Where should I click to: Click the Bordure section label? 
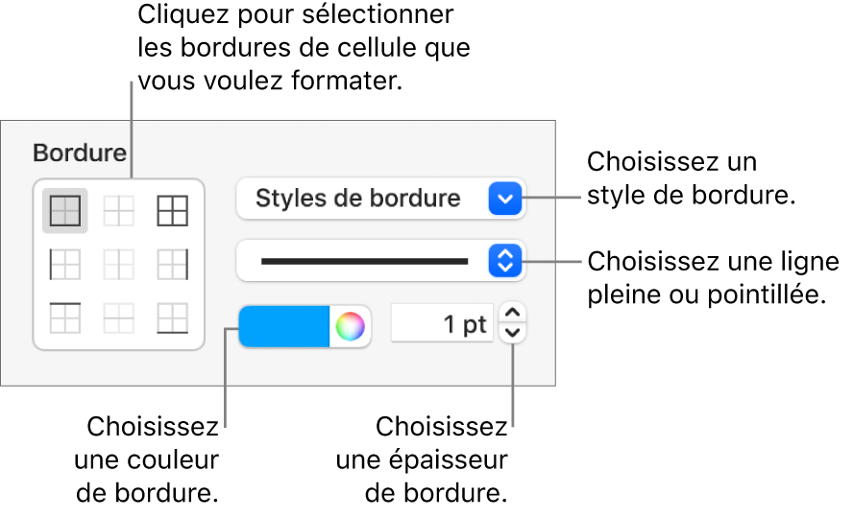tap(80, 153)
